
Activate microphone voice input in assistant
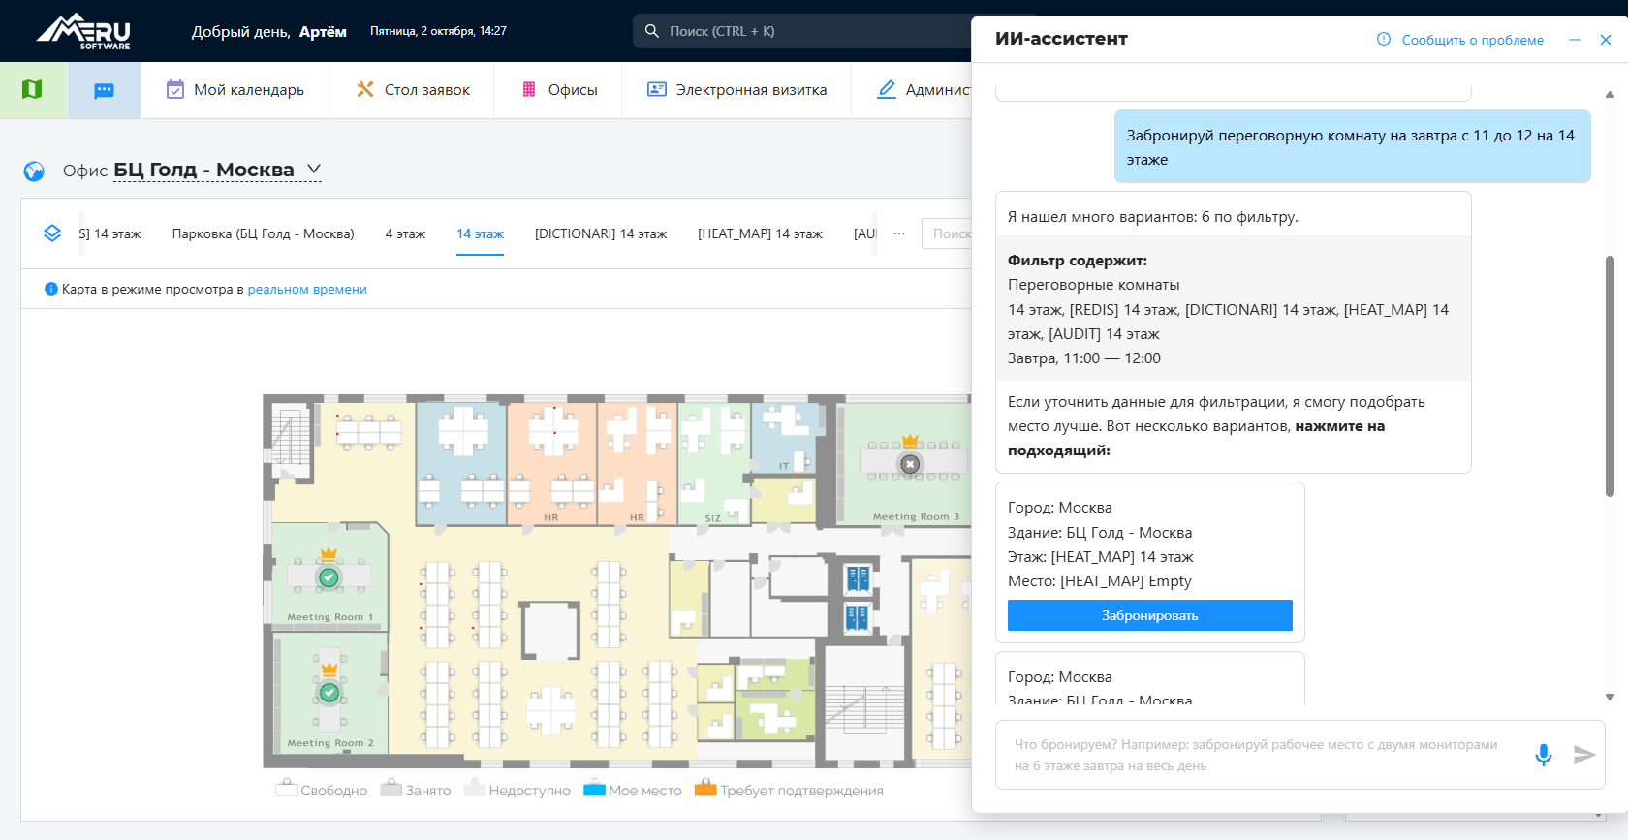tap(1544, 755)
